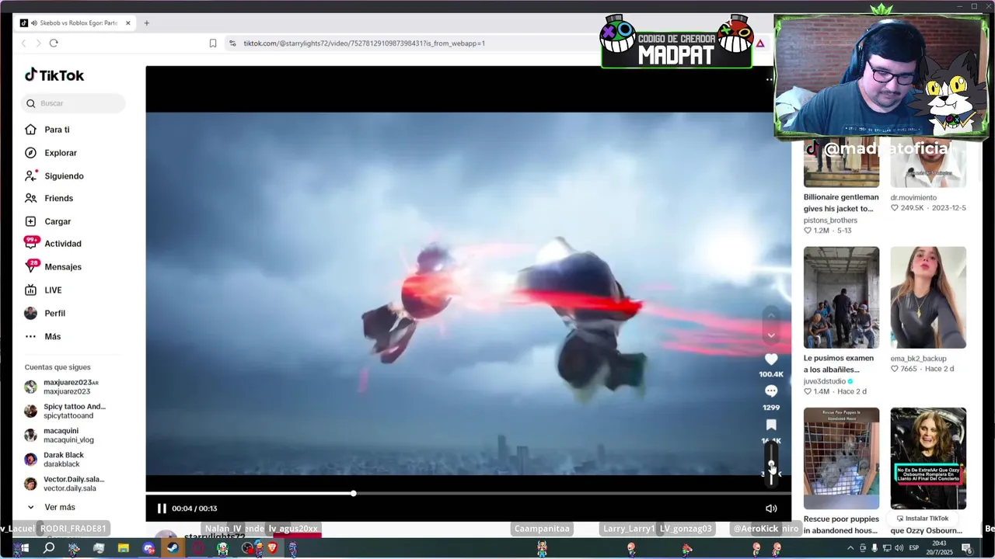Open the Perfil page
This screenshot has height=559, width=995.
point(54,314)
